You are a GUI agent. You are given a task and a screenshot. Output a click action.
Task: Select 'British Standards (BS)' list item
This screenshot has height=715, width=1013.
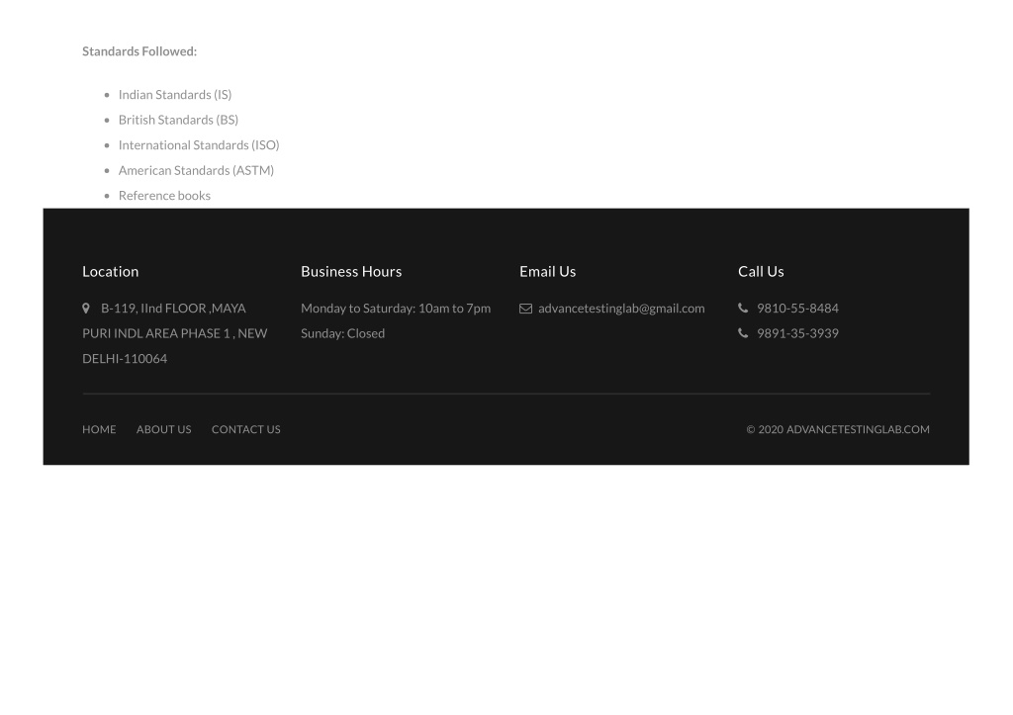tap(178, 120)
